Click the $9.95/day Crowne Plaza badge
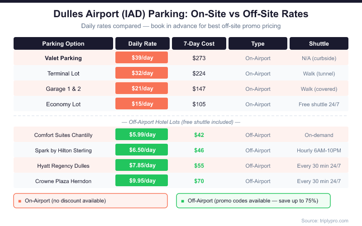Image resolution: width=362 pixels, height=226 pixels. tap(142, 181)
